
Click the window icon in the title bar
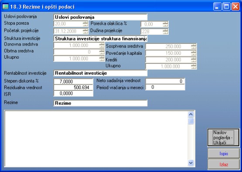[x=5, y=7]
